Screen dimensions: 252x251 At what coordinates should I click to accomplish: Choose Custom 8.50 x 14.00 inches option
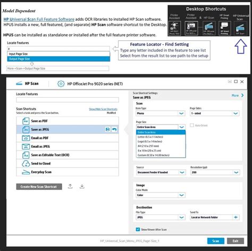point(161,155)
